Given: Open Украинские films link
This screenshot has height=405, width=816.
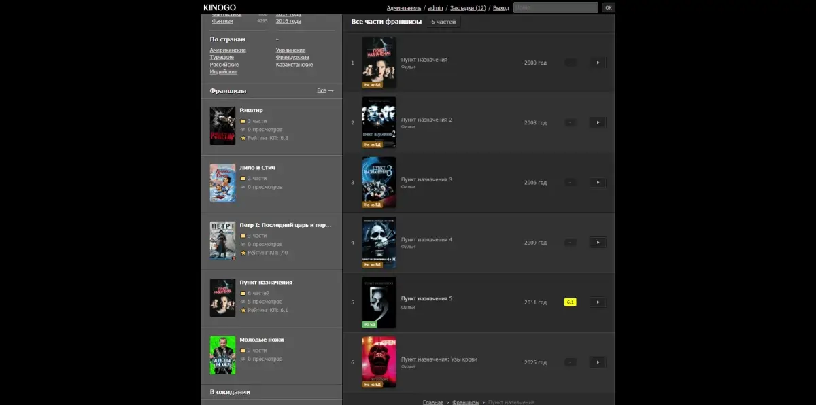Looking at the screenshot, I should (x=290, y=50).
